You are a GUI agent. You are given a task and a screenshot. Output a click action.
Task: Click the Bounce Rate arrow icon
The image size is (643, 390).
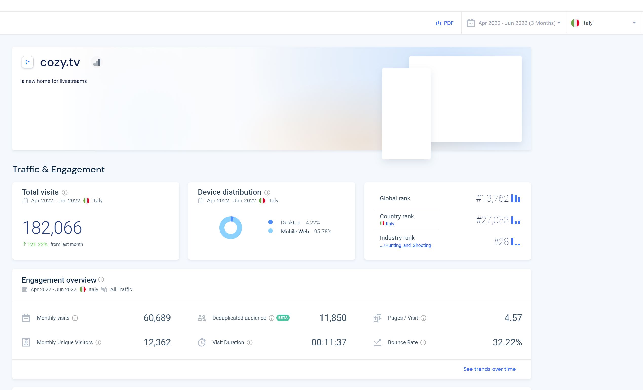(377, 342)
